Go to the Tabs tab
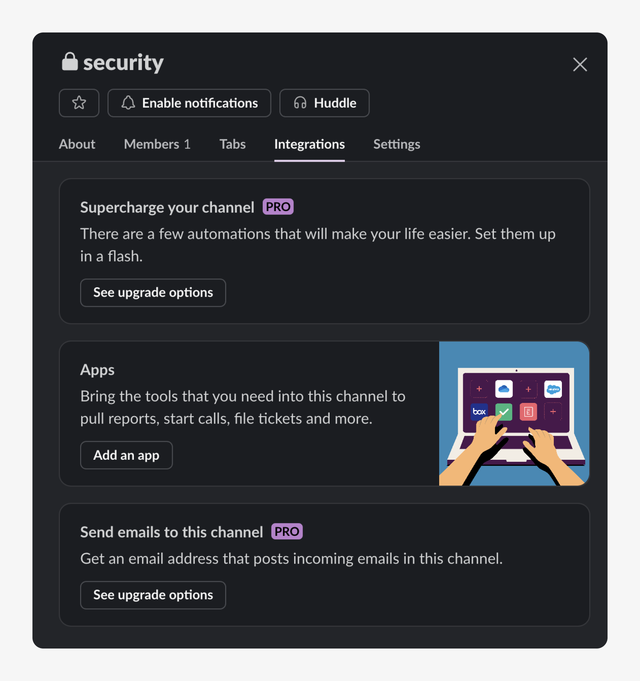The height and width of the screenshot is (681, 640). (233, 144)
